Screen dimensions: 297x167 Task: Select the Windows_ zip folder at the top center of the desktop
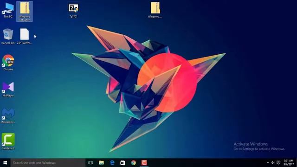tap(155, 10)
